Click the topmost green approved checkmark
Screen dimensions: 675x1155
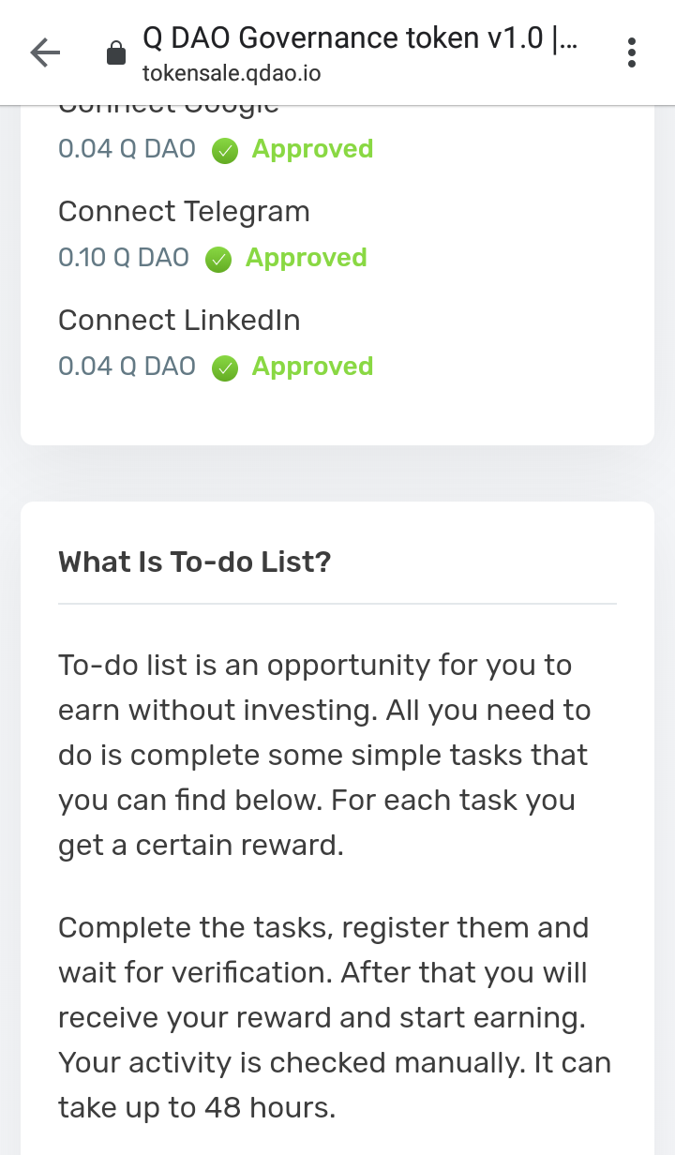click(x=225, y=150)
